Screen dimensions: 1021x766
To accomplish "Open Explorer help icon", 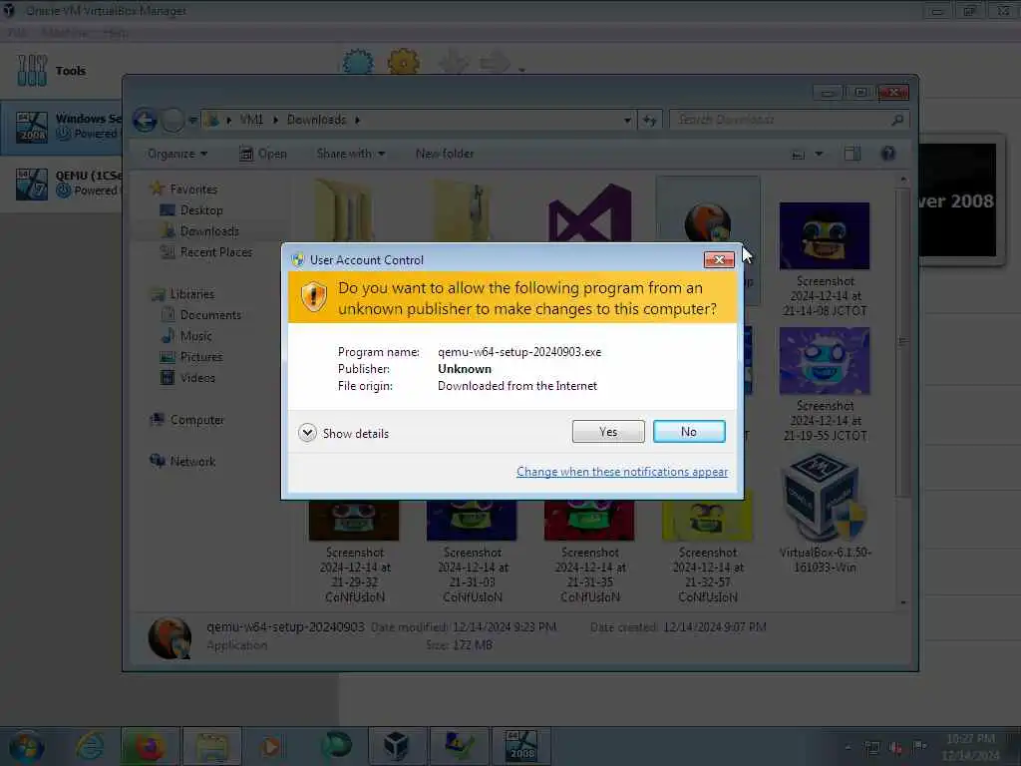I will click(x=888, y=154).
